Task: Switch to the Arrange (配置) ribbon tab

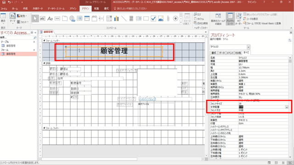Action: (96, 9)
